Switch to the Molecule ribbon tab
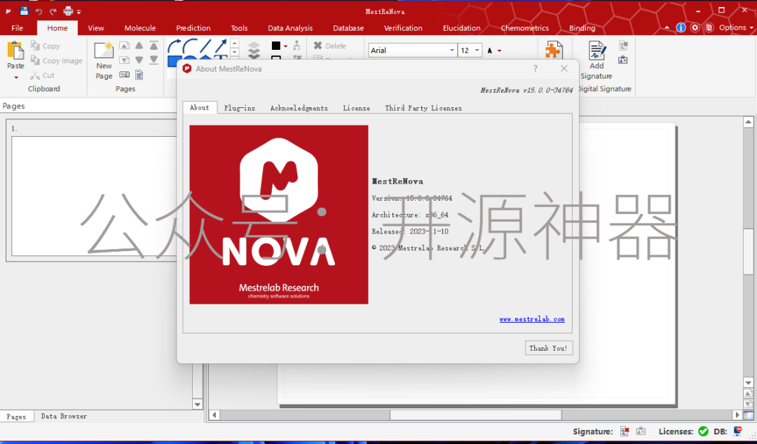Viewport: 757px width, 444px height. (140, 28)
